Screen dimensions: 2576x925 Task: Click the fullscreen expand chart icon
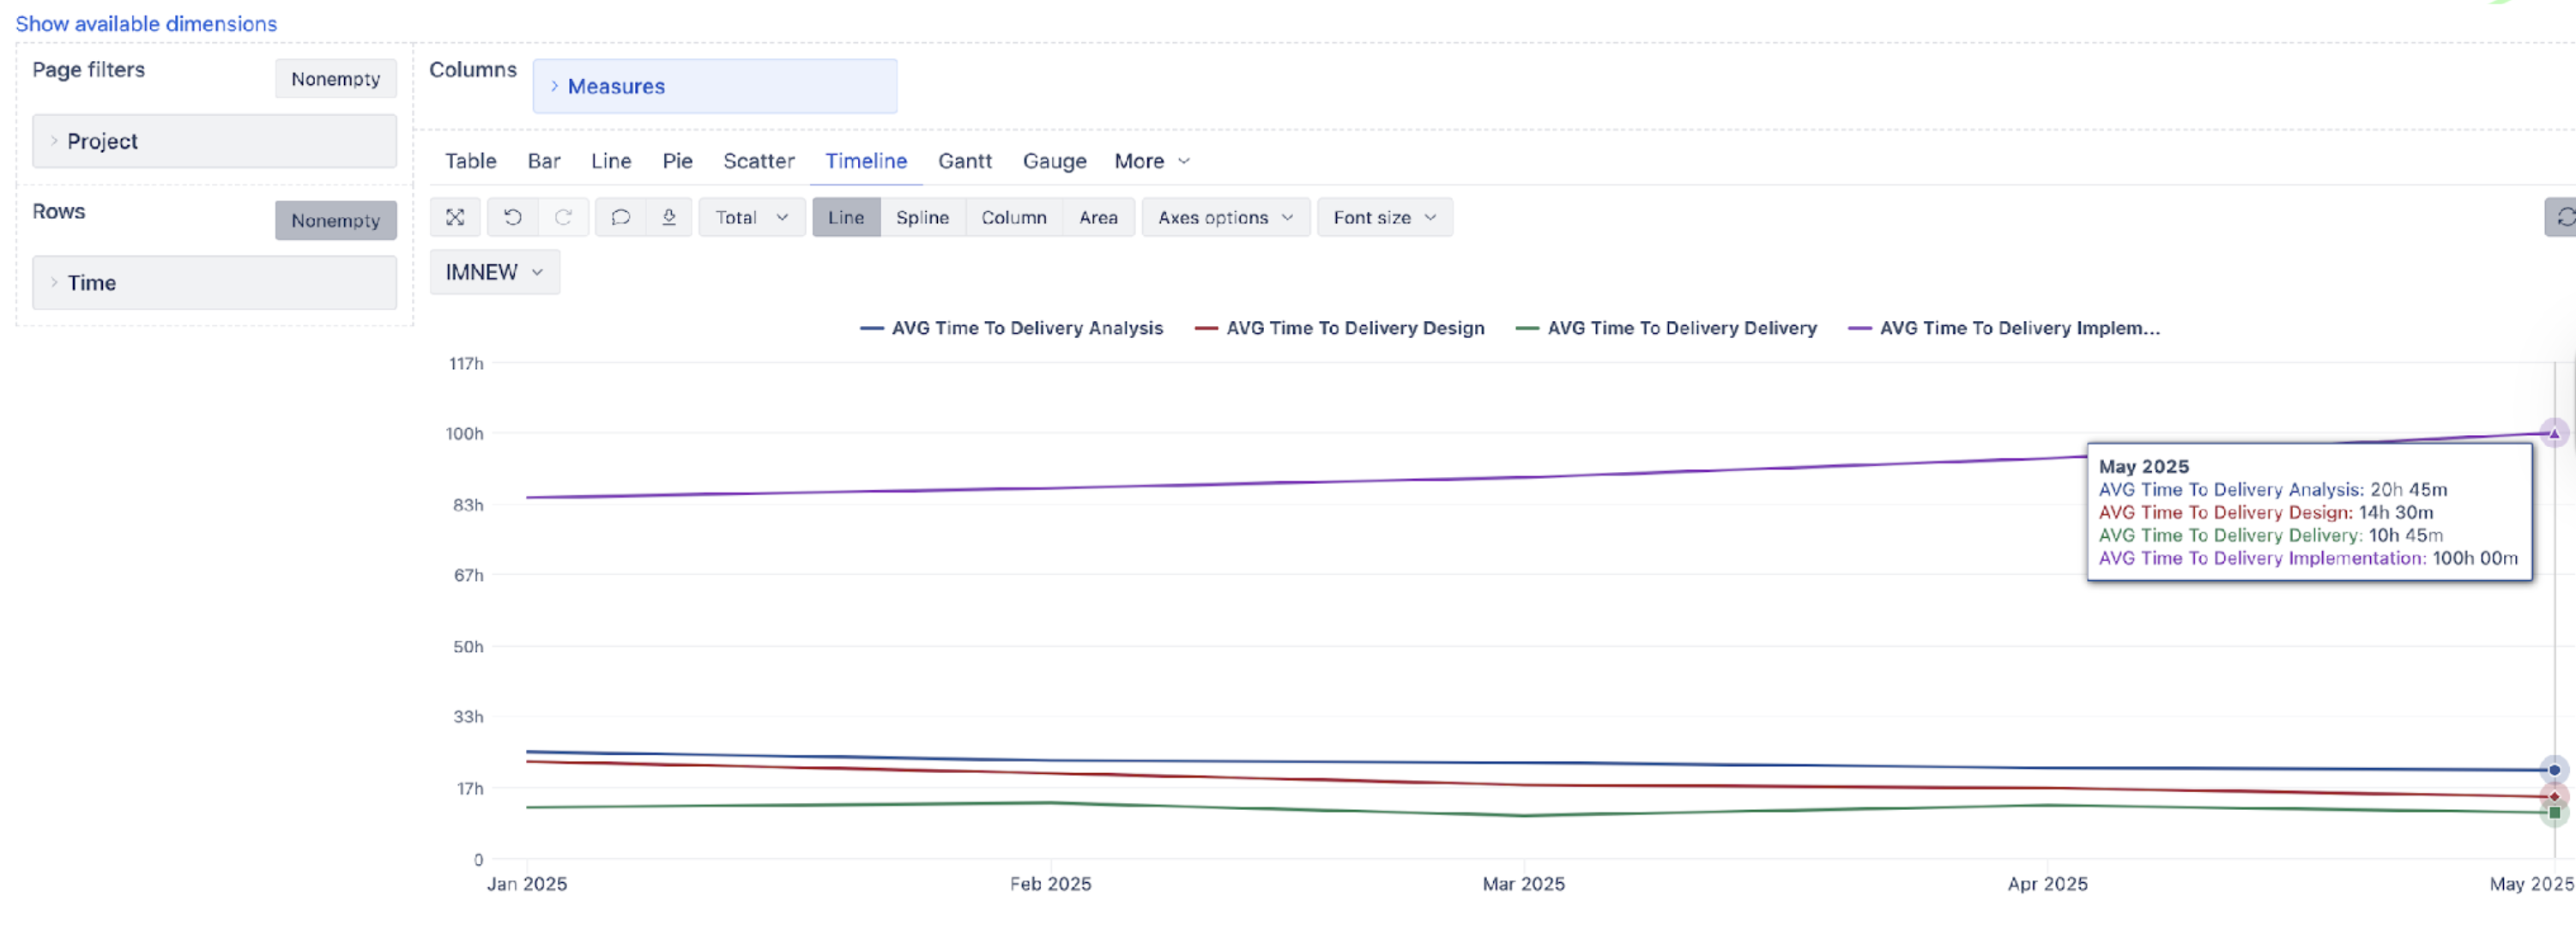[455, 217]
